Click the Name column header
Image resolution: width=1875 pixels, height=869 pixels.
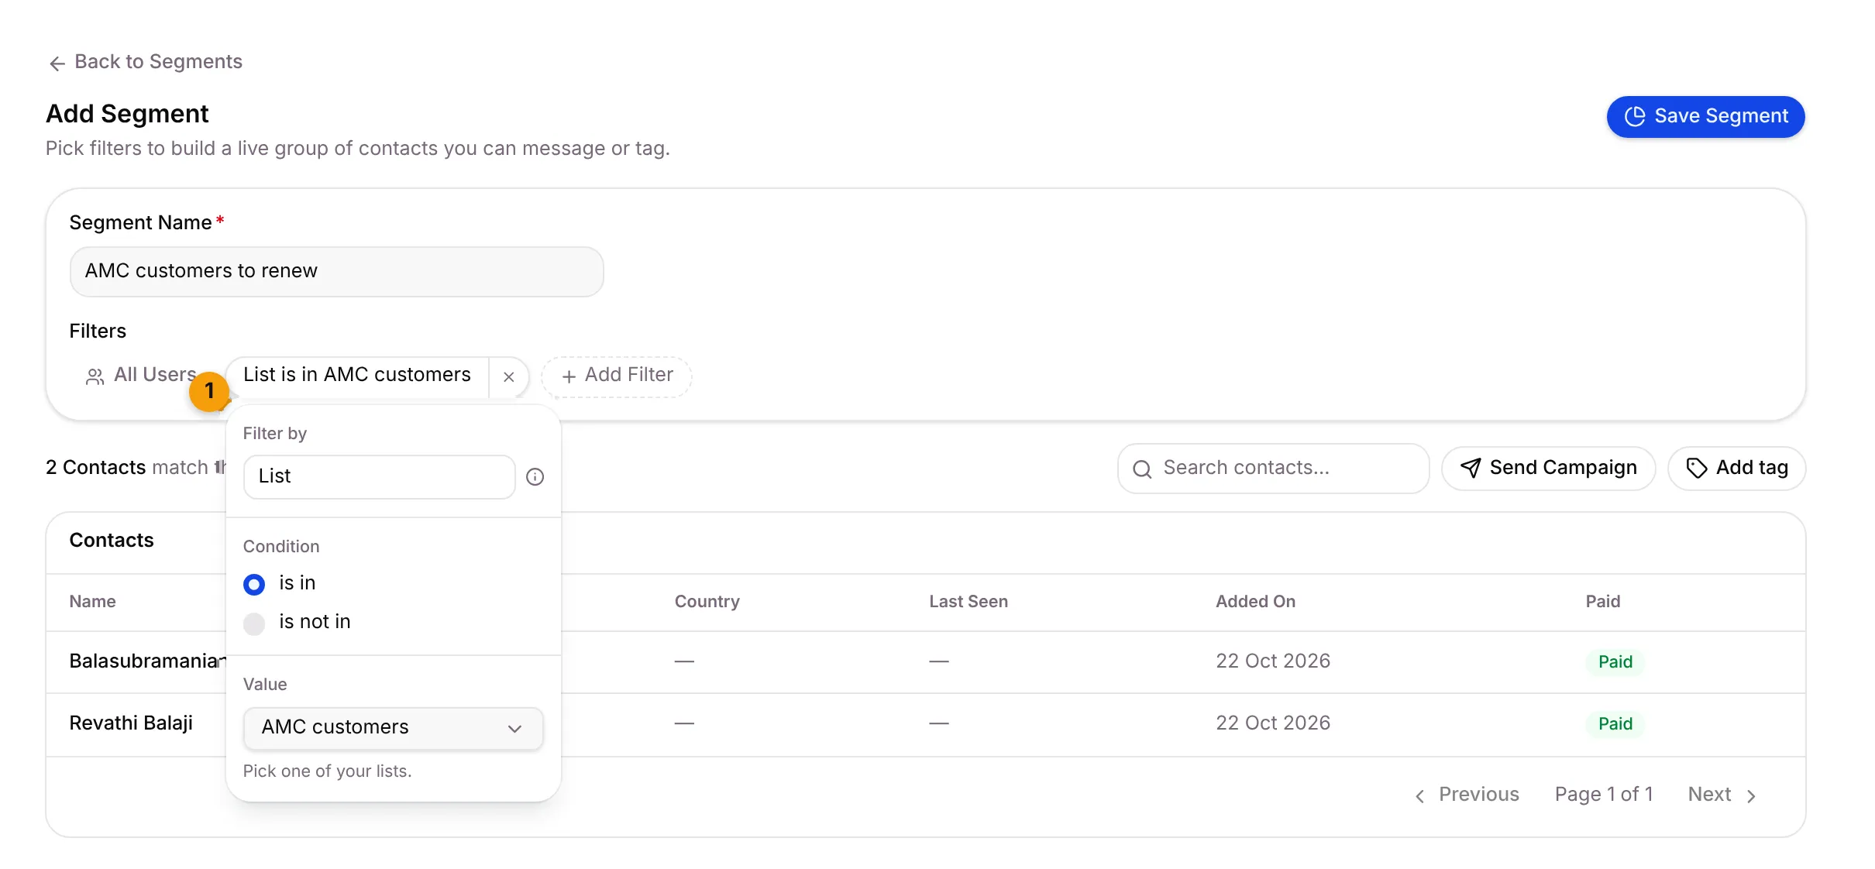(x=92, y=602)
